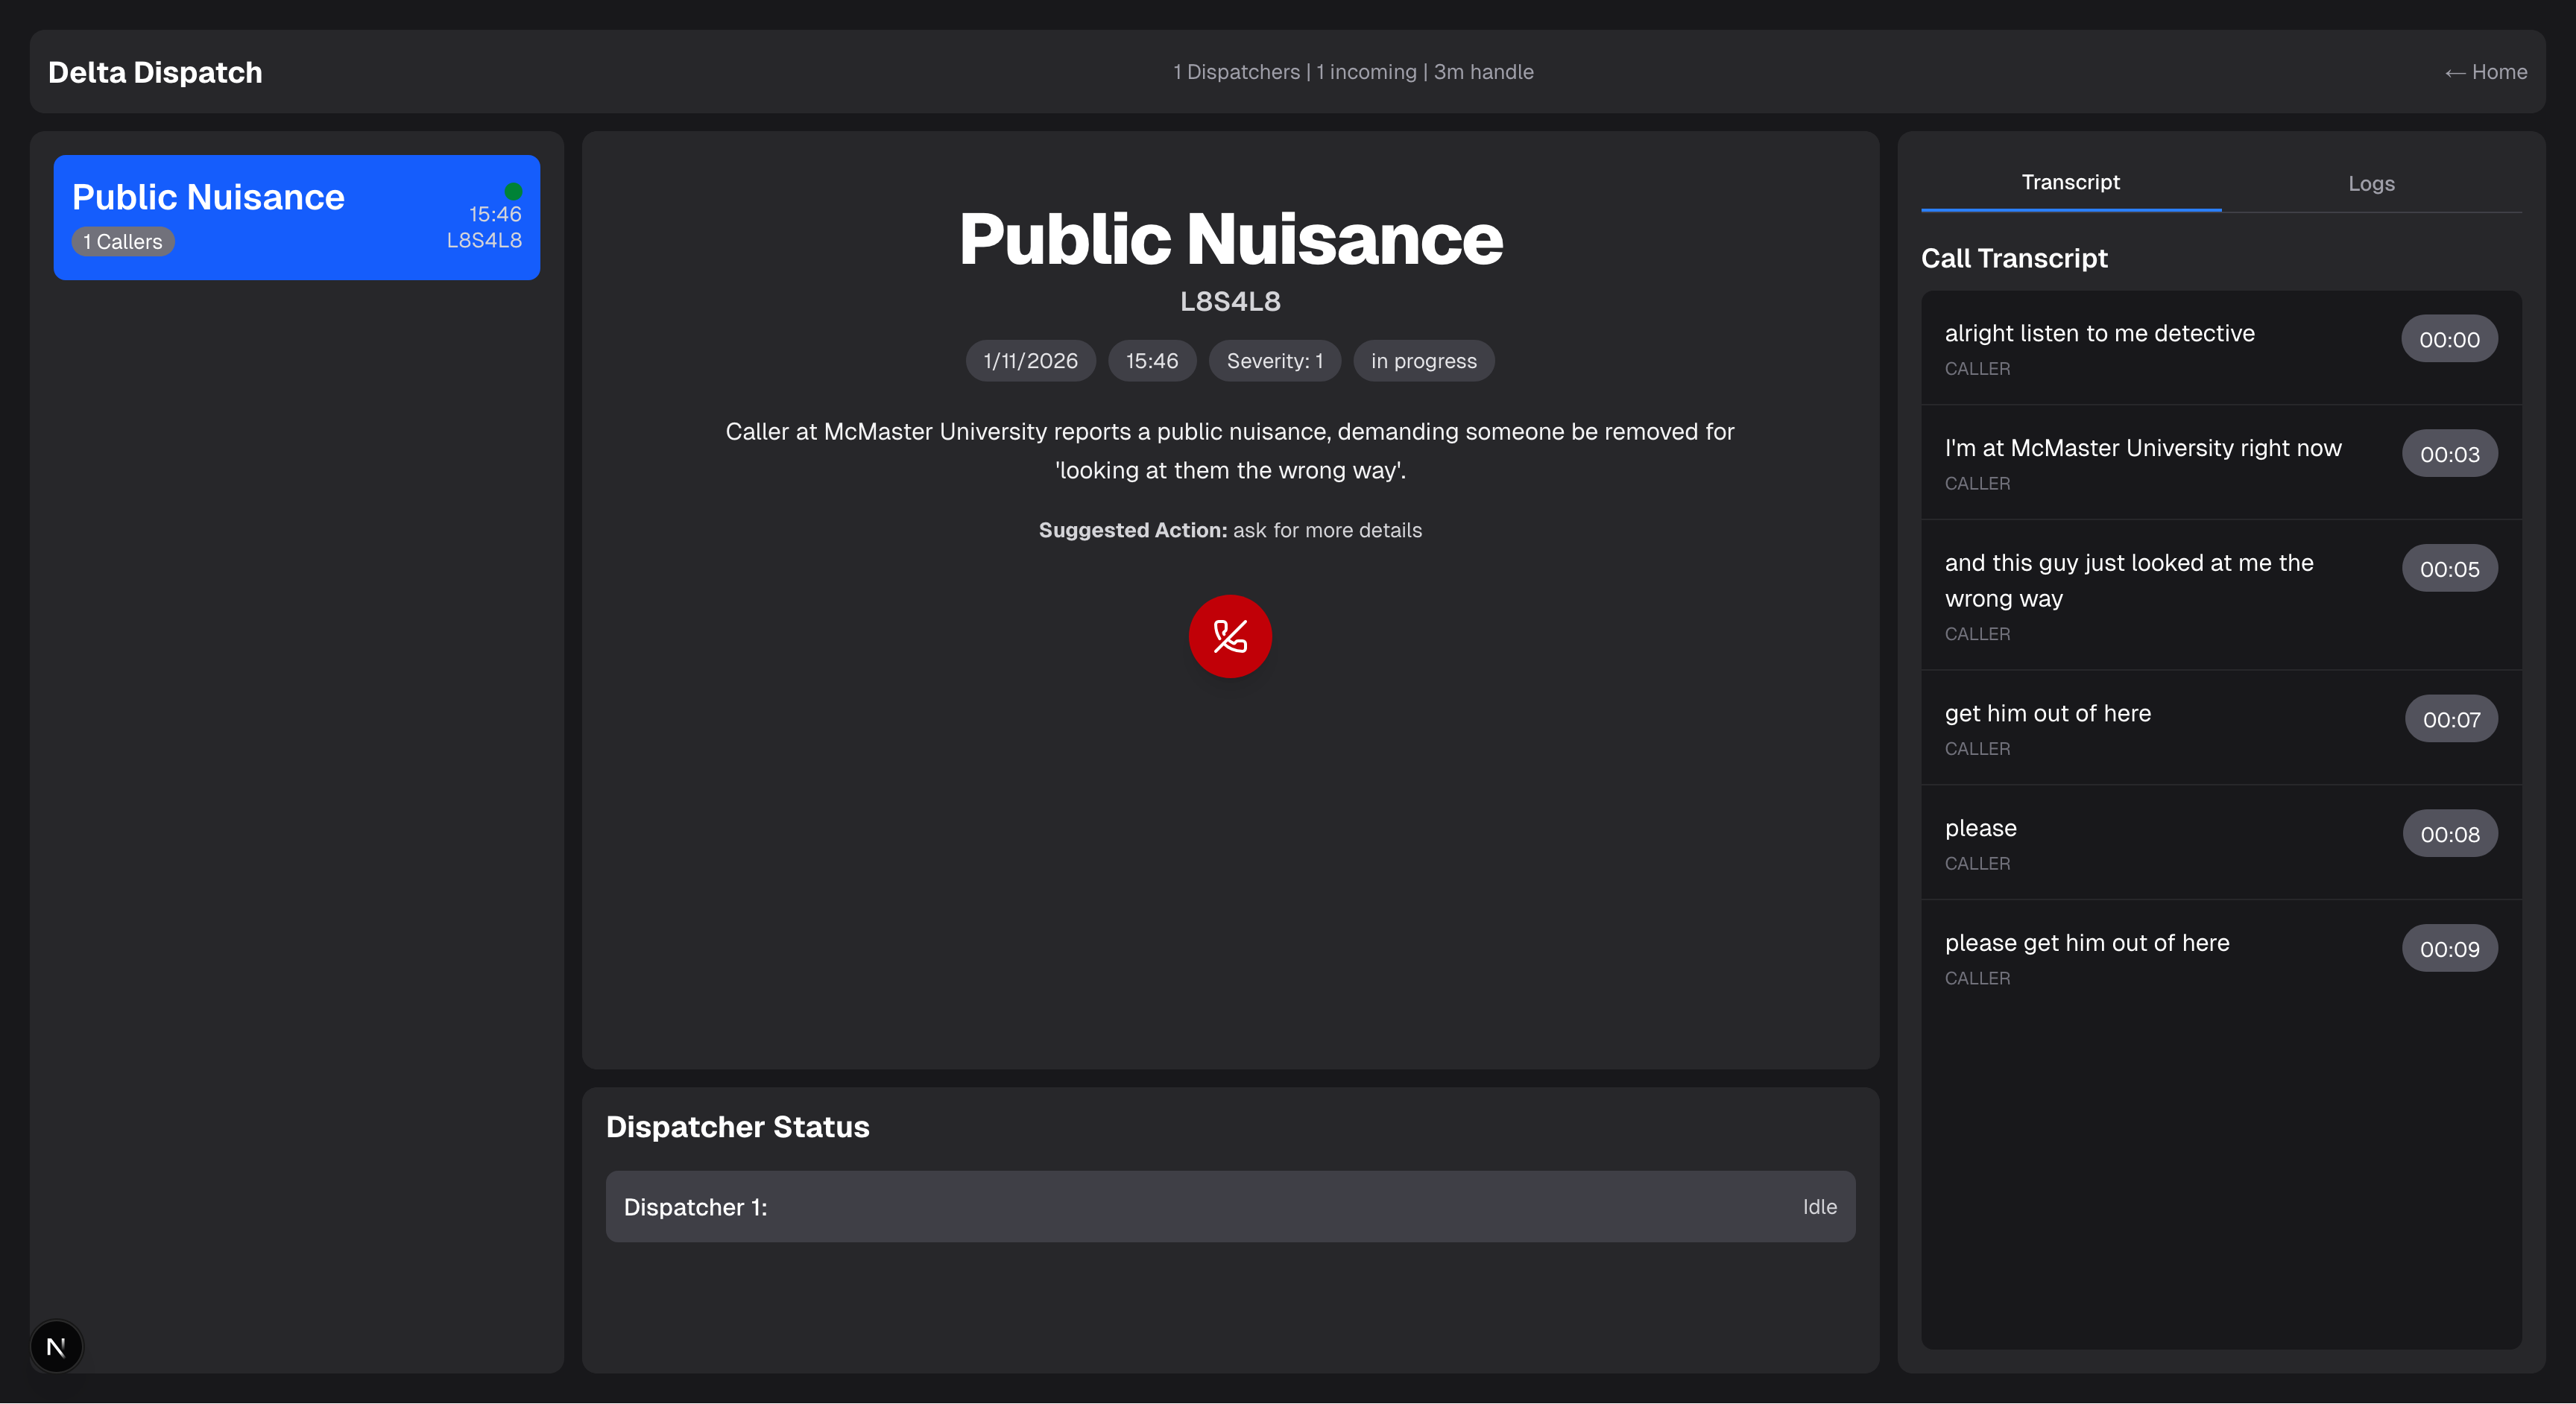Click the green status dot on call card
Screen dimensions: 2576x1404
click(513, 191)
